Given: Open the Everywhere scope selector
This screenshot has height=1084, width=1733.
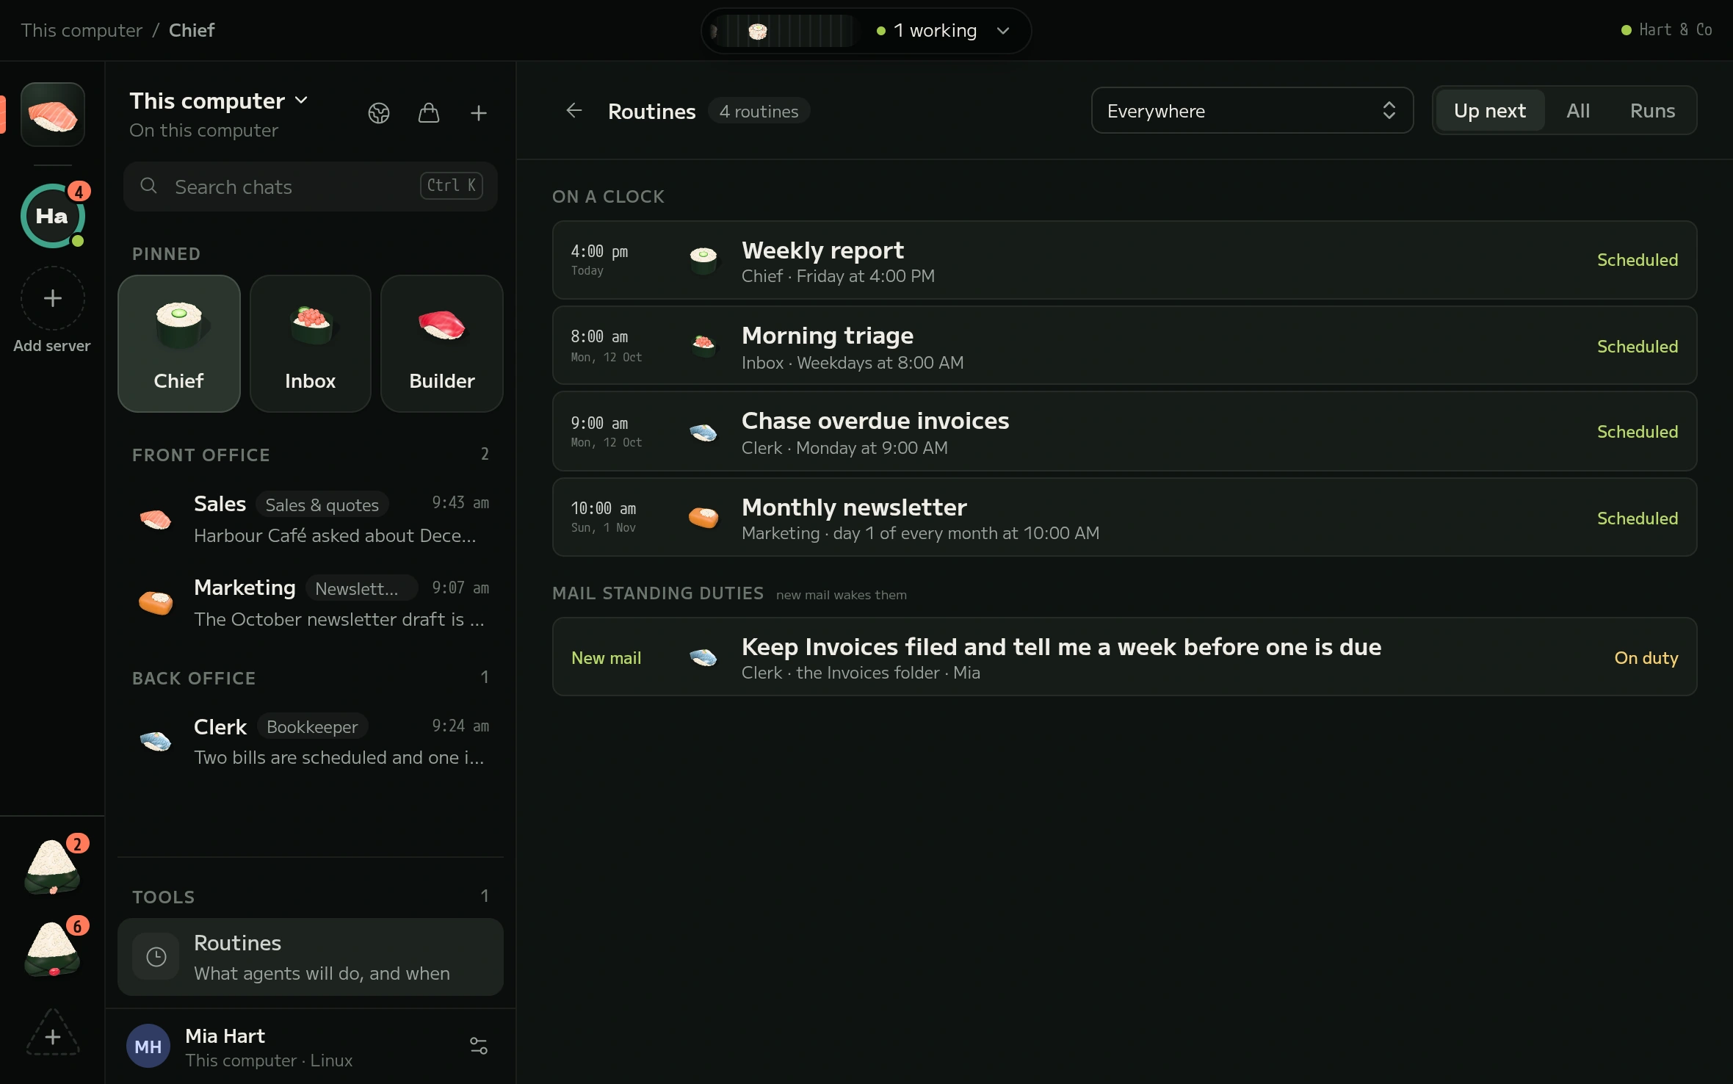Looking at the screenshot, I should pos(1252,111).
